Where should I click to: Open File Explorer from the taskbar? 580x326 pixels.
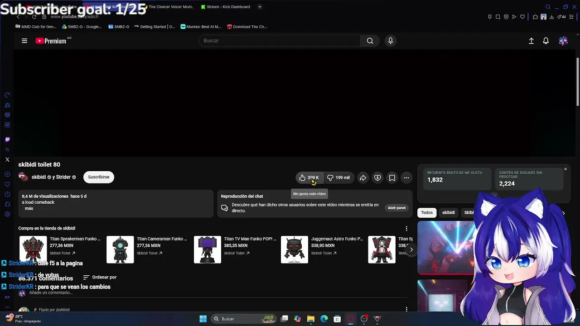(311, 319)
